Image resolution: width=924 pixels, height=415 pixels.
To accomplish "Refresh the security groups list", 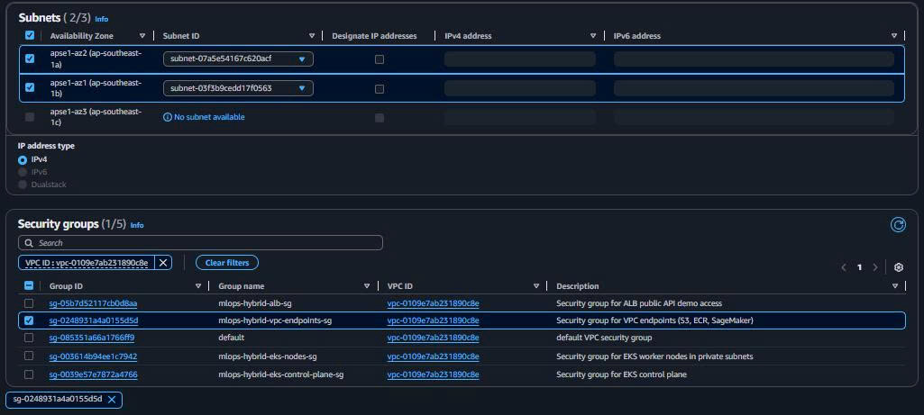I will click(898, 225).
